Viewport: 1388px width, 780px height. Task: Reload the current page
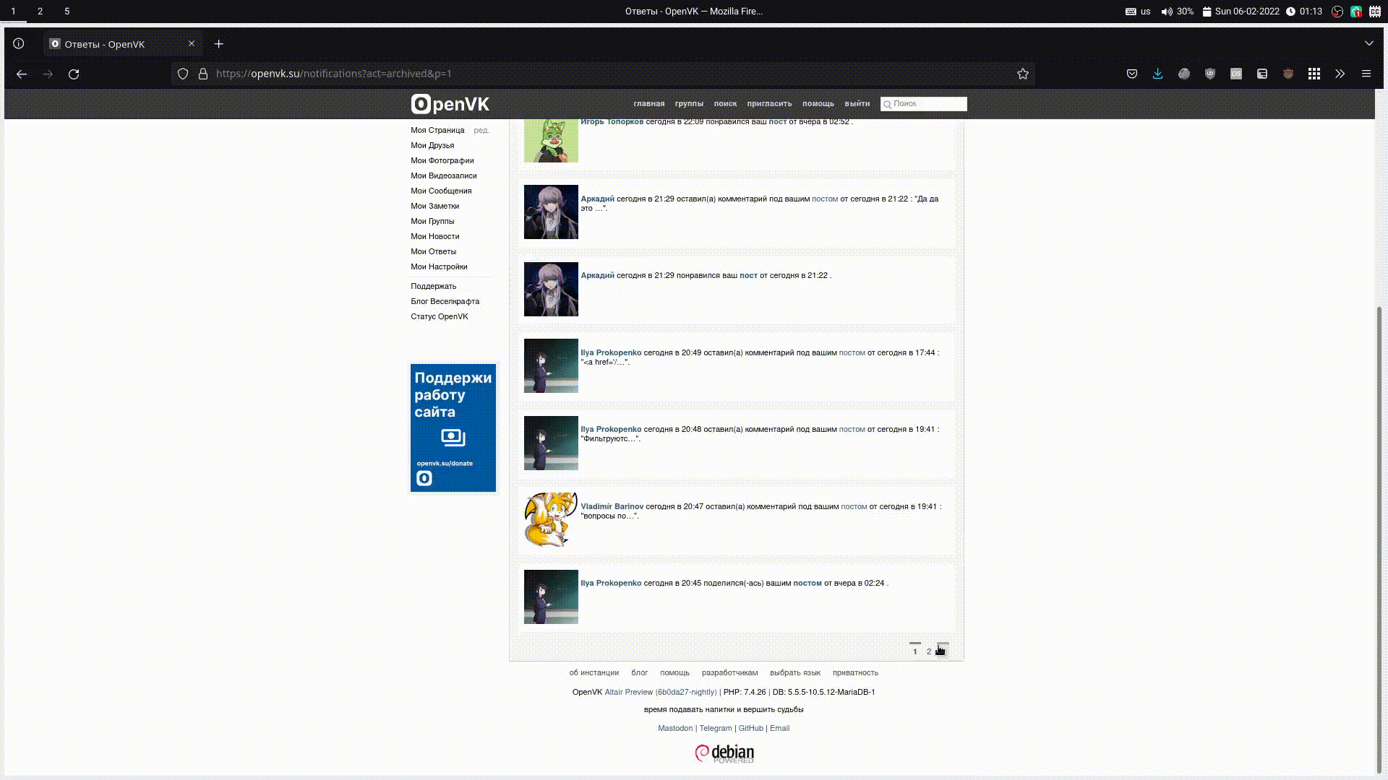(74, 74)
